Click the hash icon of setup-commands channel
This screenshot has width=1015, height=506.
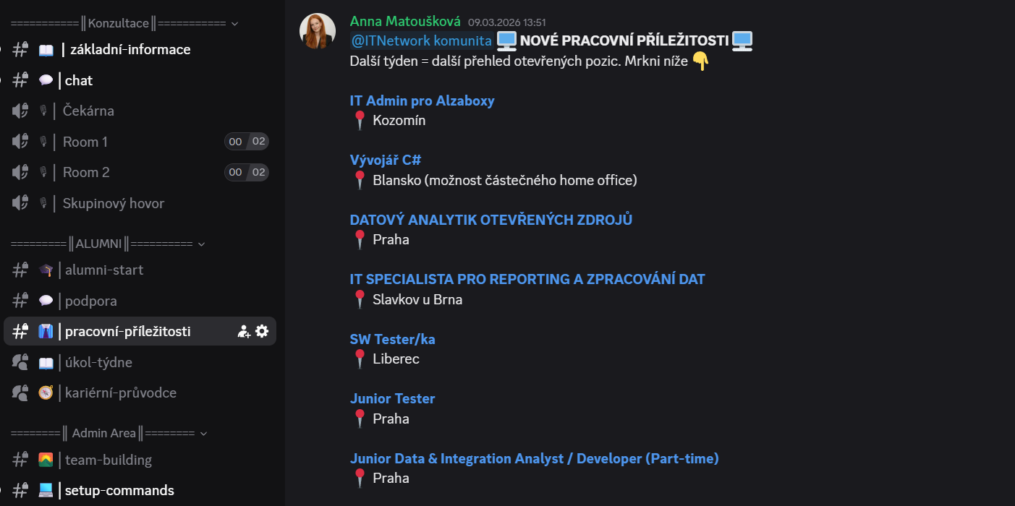[x=20, y=490]
